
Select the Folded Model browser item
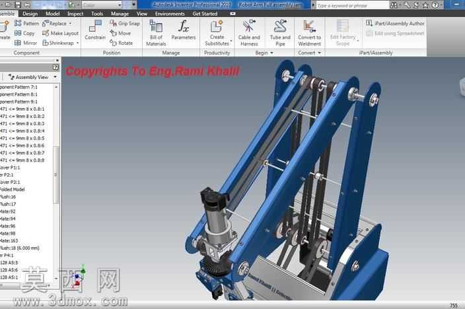pos(13,190)
